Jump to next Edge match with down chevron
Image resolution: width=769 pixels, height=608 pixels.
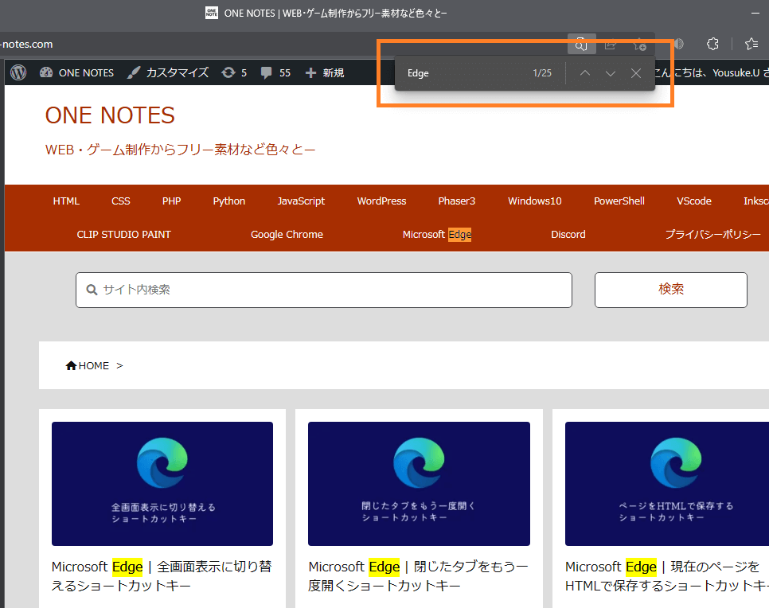coord(611,72)
